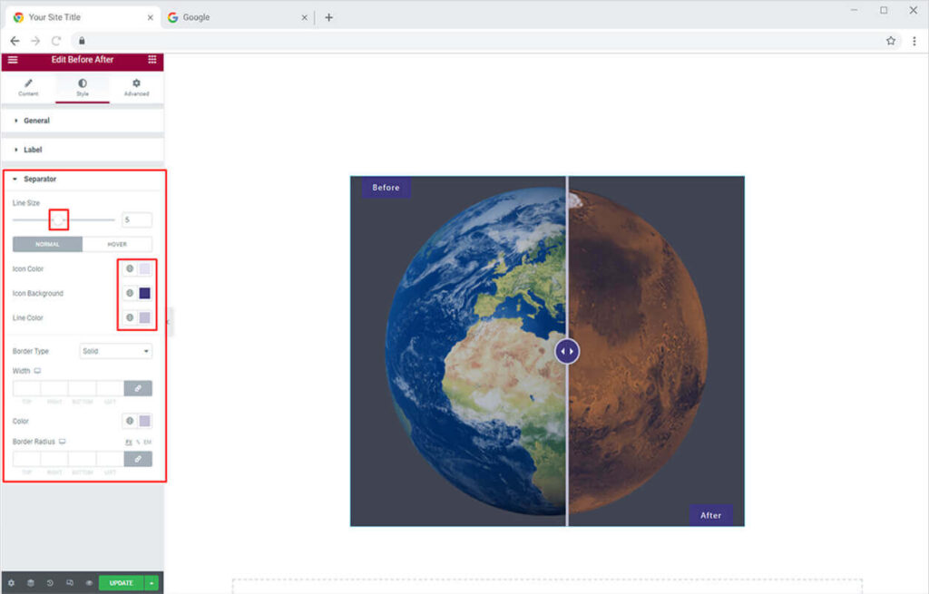This screenshot has width=929, height=594.
Task: Toggle linked values for border Width
Action: point(138,388)
